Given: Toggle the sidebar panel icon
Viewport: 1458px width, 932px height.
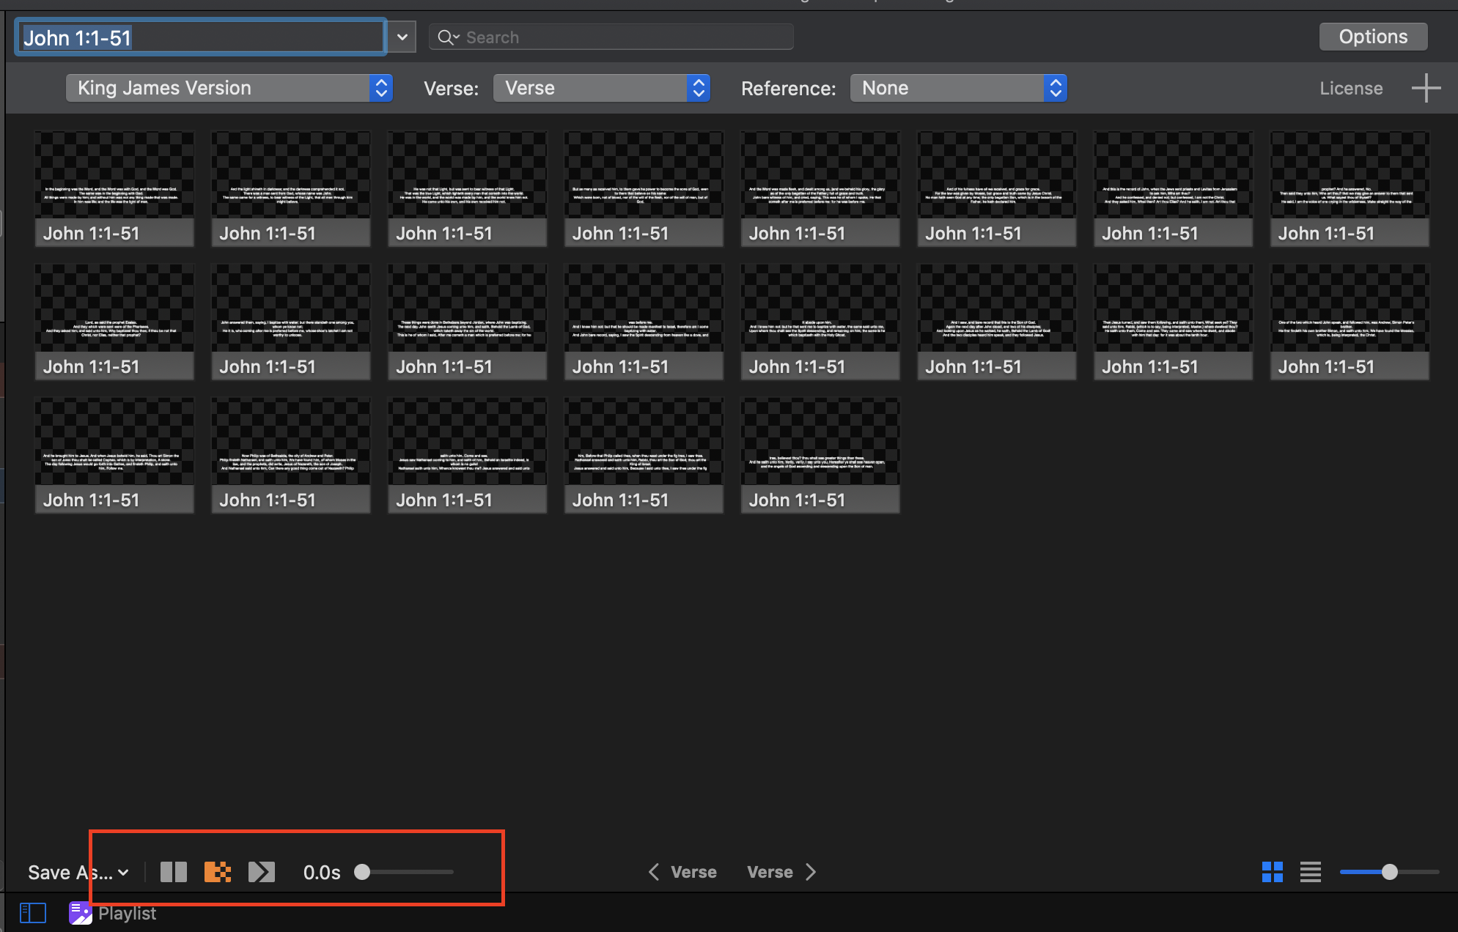Looking at the screenshot, I should 33,913.
